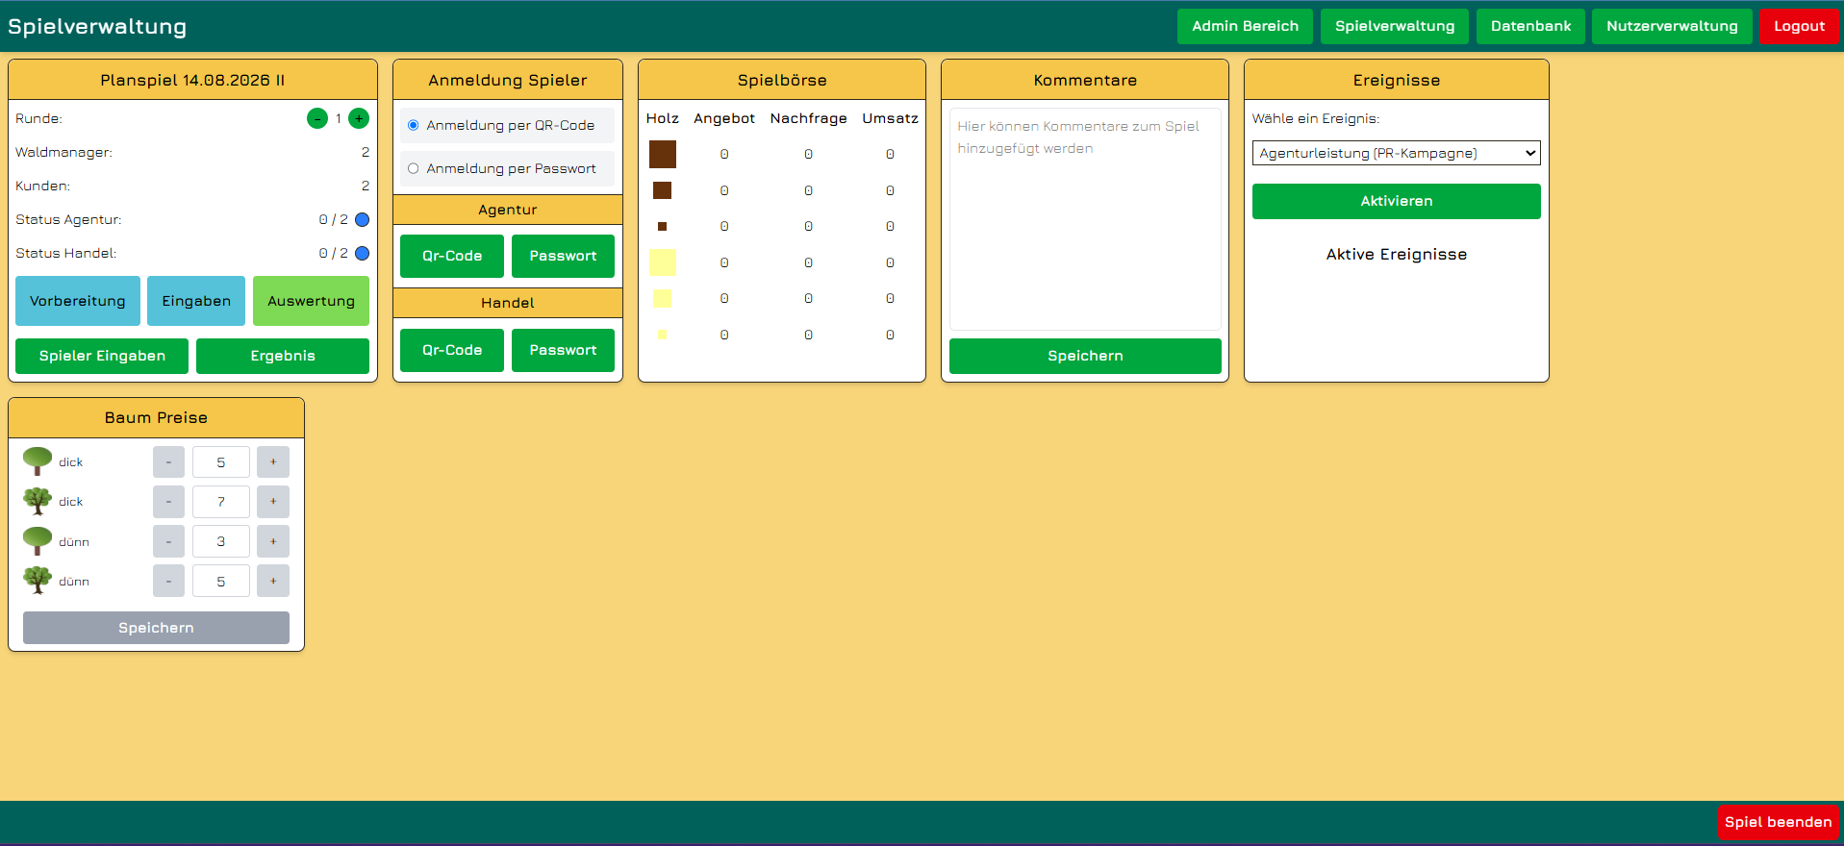Image resolution: width=1844 pixels, height=846 pixels.
Task: Click the leafy tree icon beside dünn price 5
Action: (x=38, y=581)
